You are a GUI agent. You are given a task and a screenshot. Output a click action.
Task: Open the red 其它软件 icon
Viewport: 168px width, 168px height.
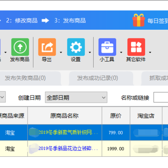pyautogui.click(x=136, y=47)
